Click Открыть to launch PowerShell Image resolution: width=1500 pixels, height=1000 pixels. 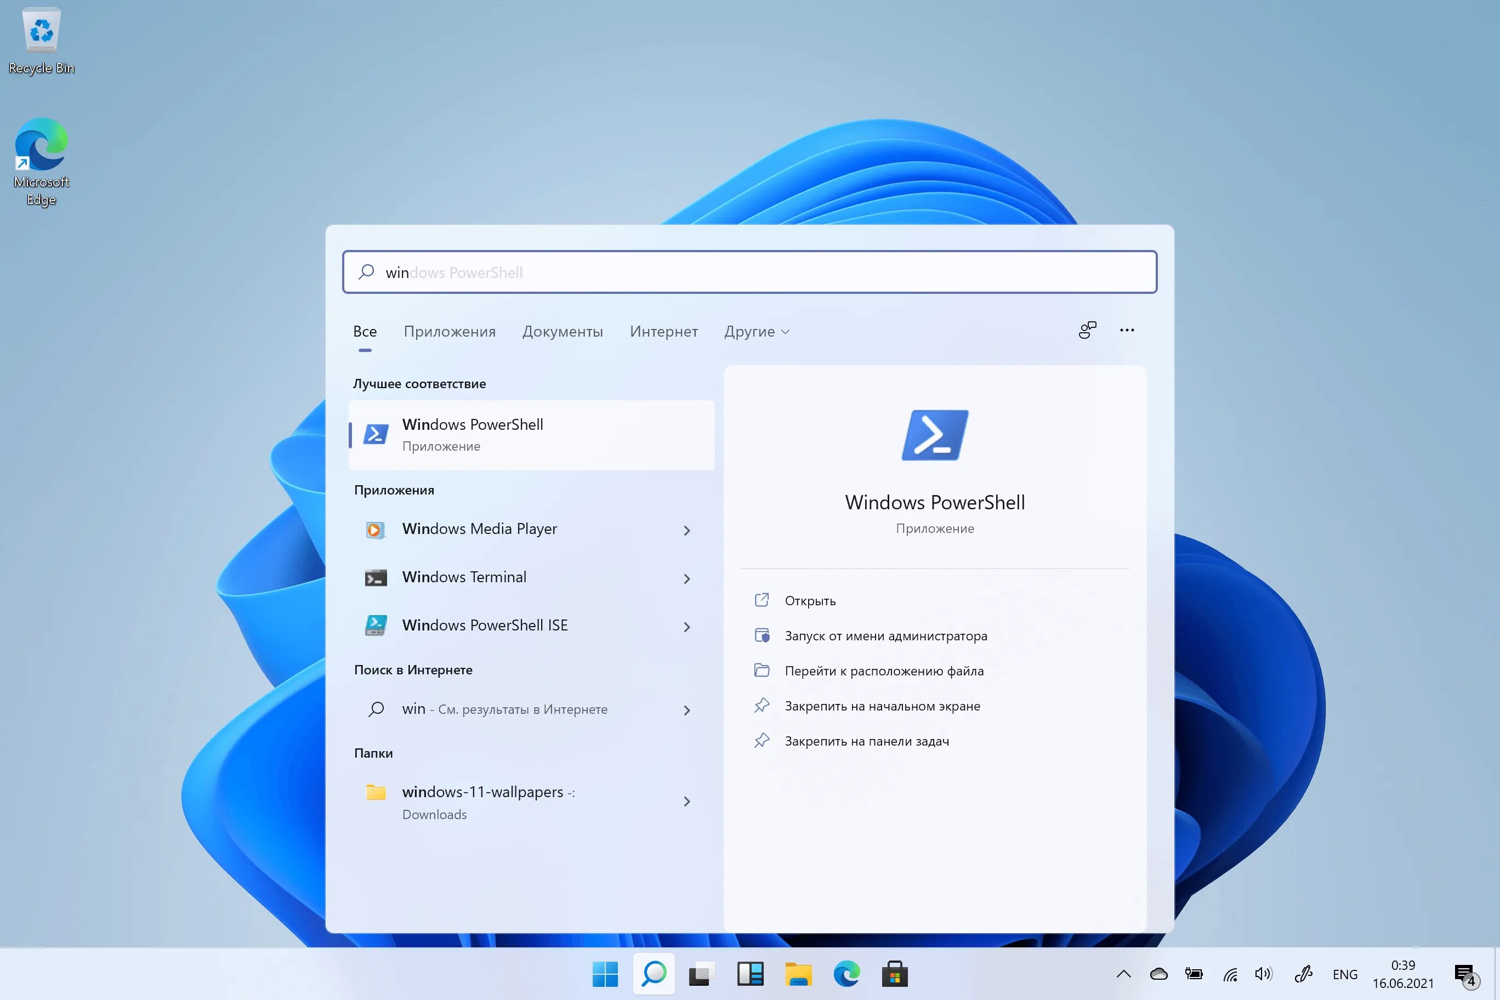coord(811,600)
